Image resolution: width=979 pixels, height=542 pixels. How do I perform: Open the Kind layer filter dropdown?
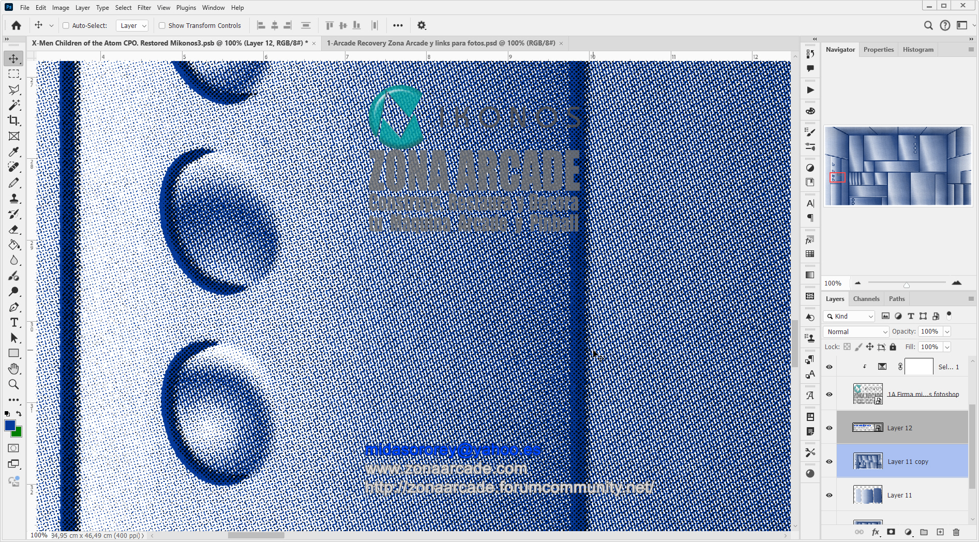coord(849,316)
